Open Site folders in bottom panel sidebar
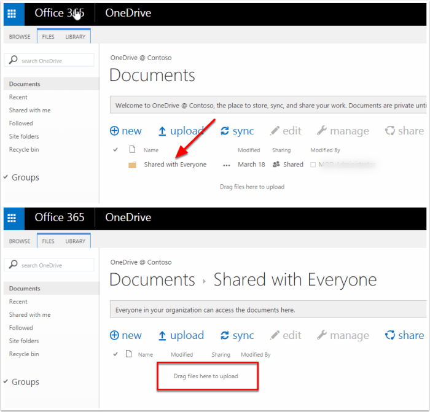 tap(24, 341)
